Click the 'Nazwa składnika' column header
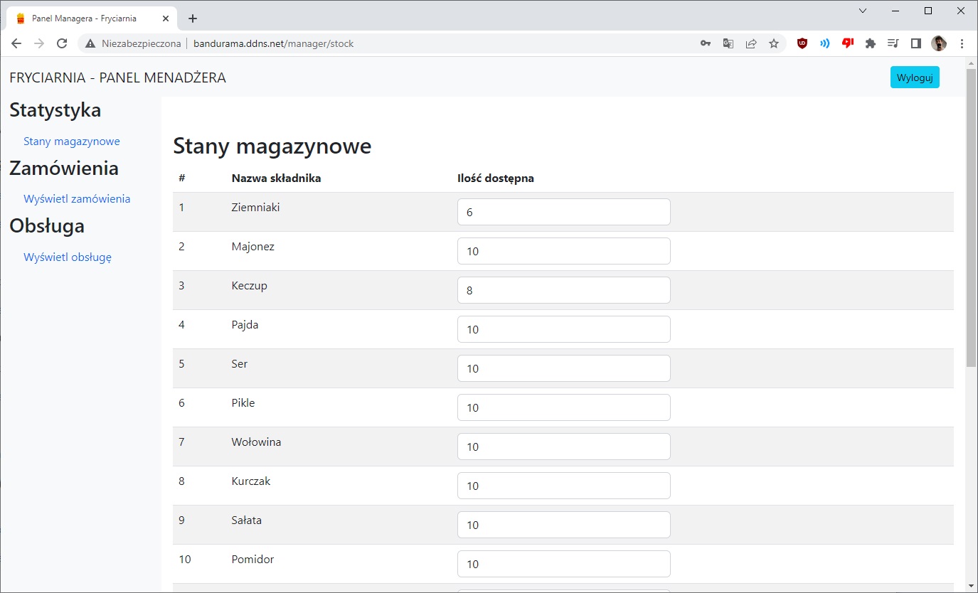 (276, 178)
